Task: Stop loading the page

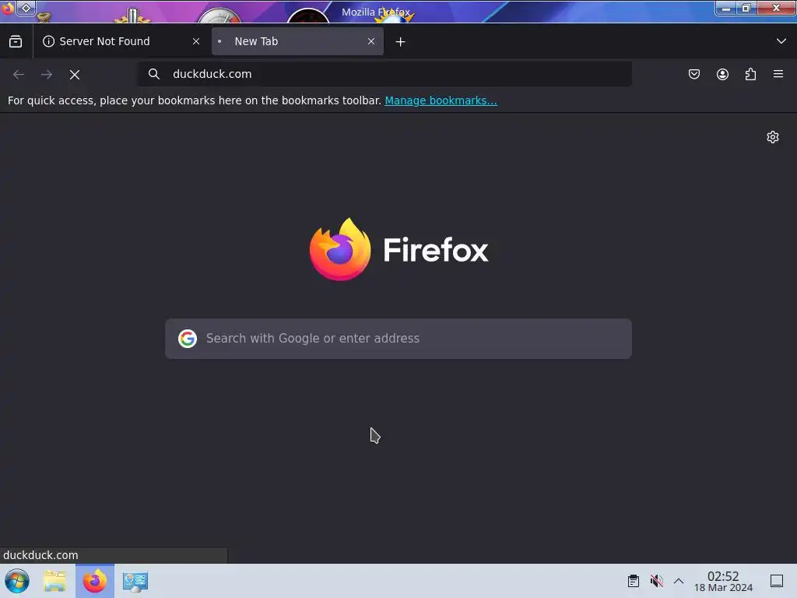Action: point(75,74)
